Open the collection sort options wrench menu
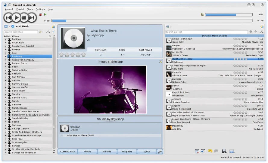Viewport: 268px width, 163px height. pos(48,32)
